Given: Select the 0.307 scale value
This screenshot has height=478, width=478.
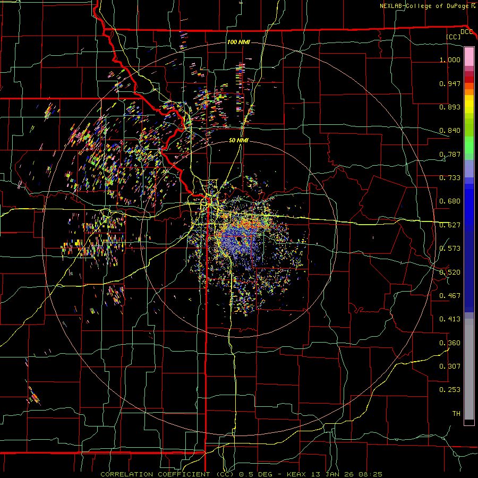Looking at the screenshot, I should pos(450,366).
